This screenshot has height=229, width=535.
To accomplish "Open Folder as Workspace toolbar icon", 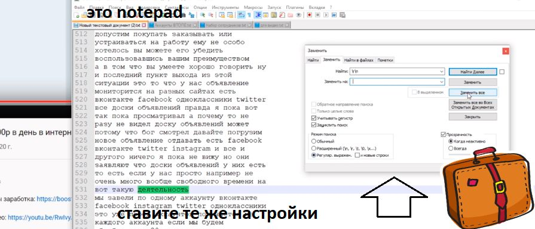I will [x=291, y=15].
